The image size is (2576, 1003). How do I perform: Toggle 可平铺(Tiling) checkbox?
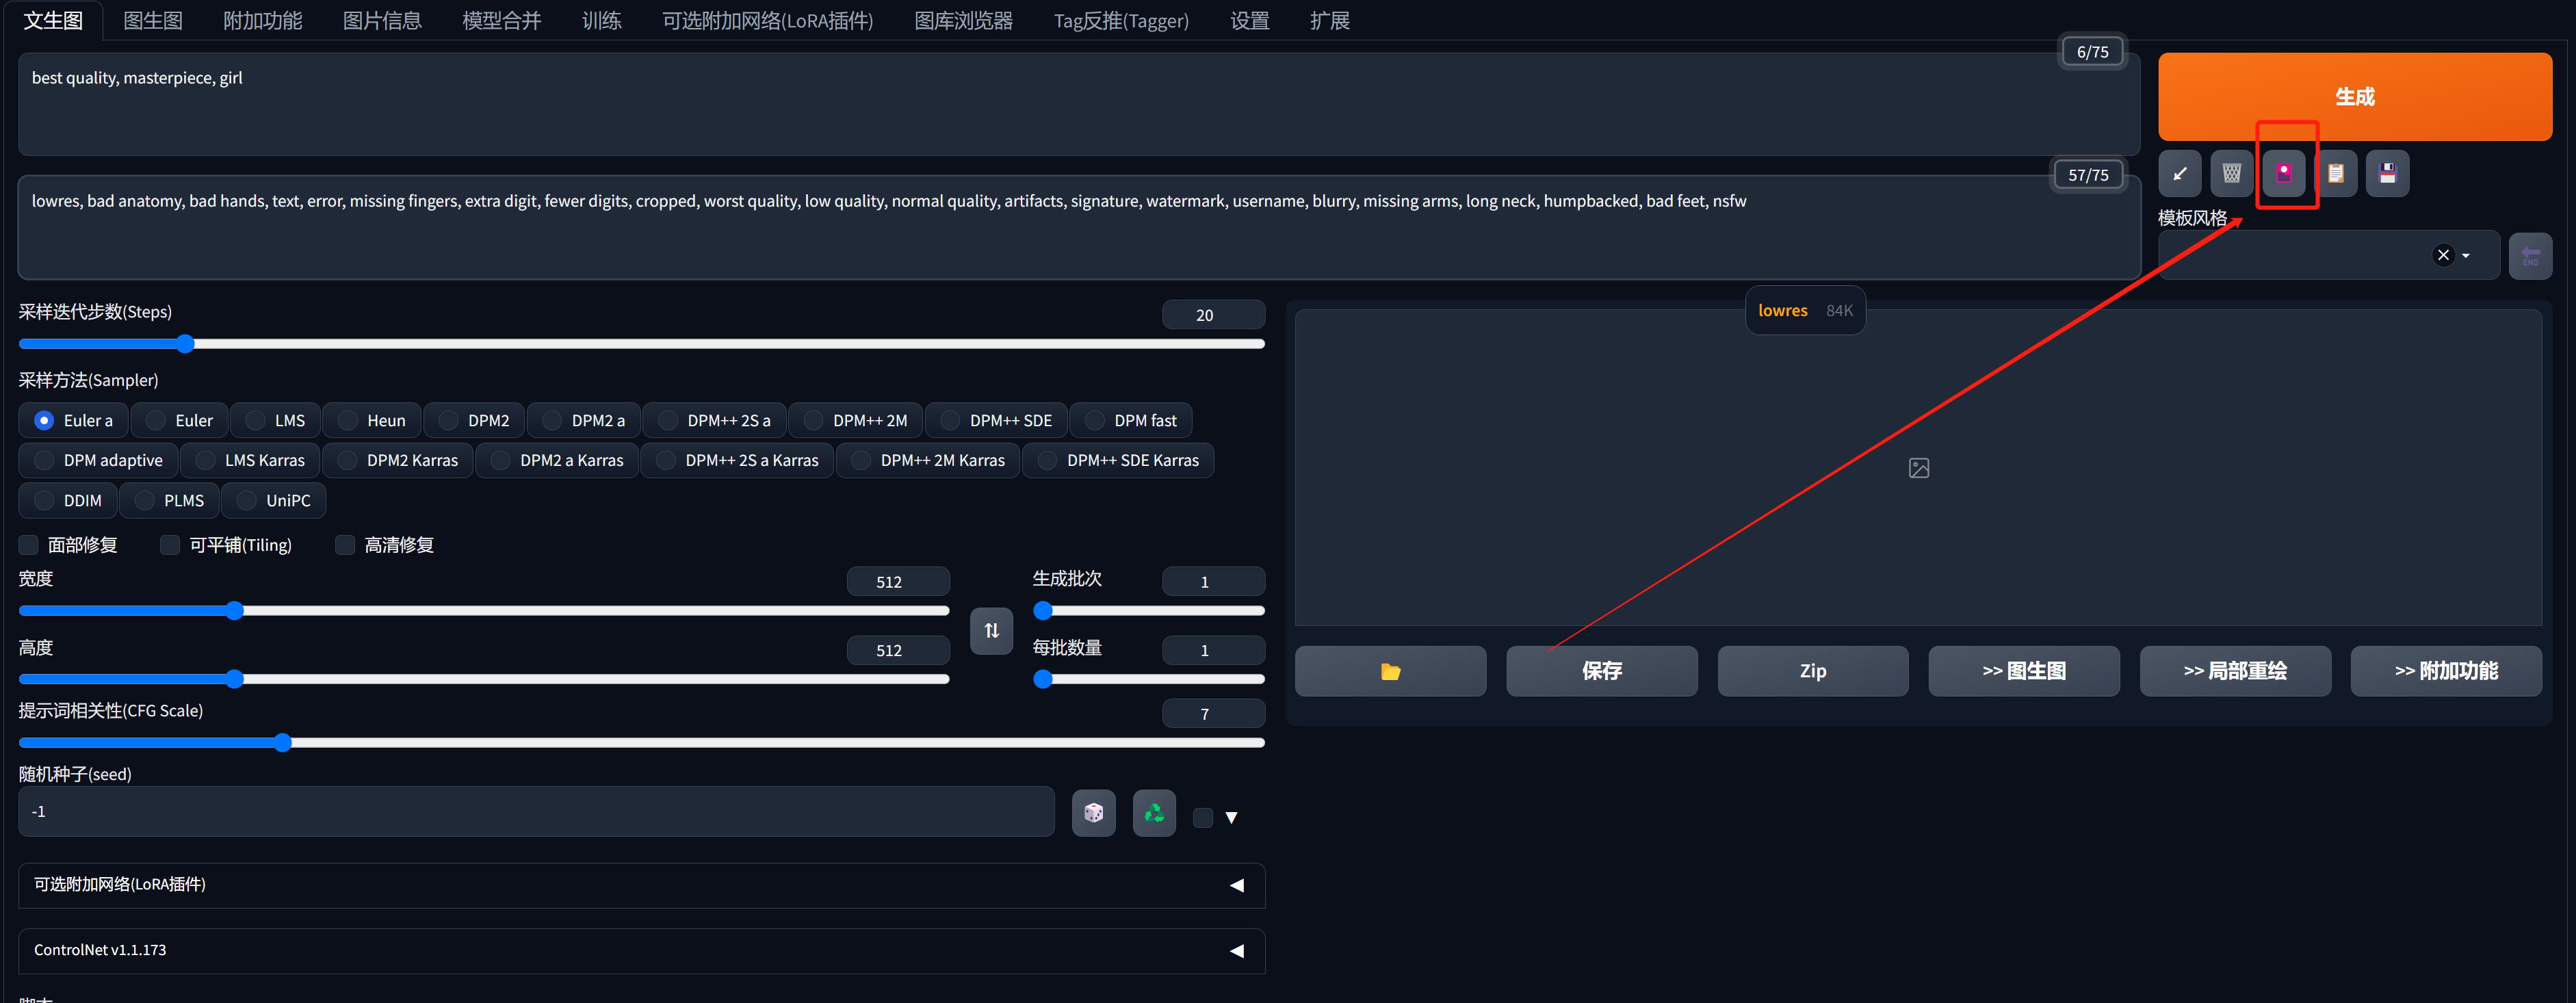coord(170,544)
